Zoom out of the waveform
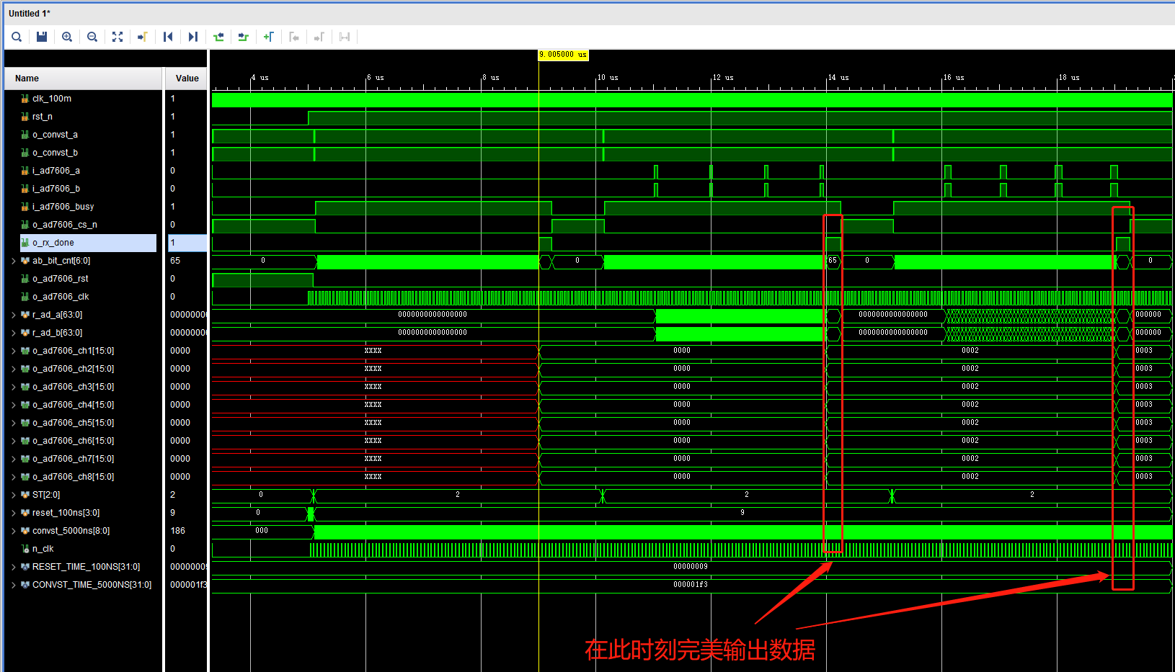1175x672 pixels. pyautogui.click(x=92, y=37)
